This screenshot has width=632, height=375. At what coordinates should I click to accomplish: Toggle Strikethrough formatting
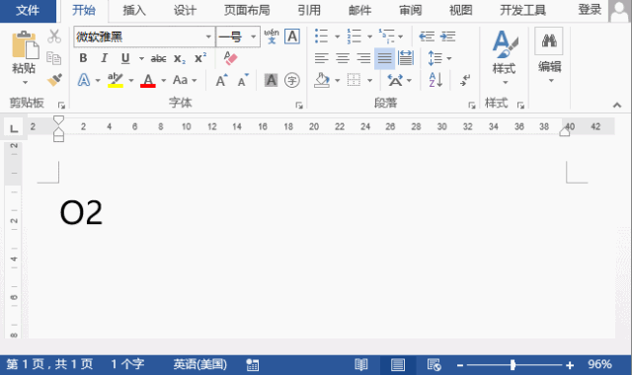pos(158,59)
